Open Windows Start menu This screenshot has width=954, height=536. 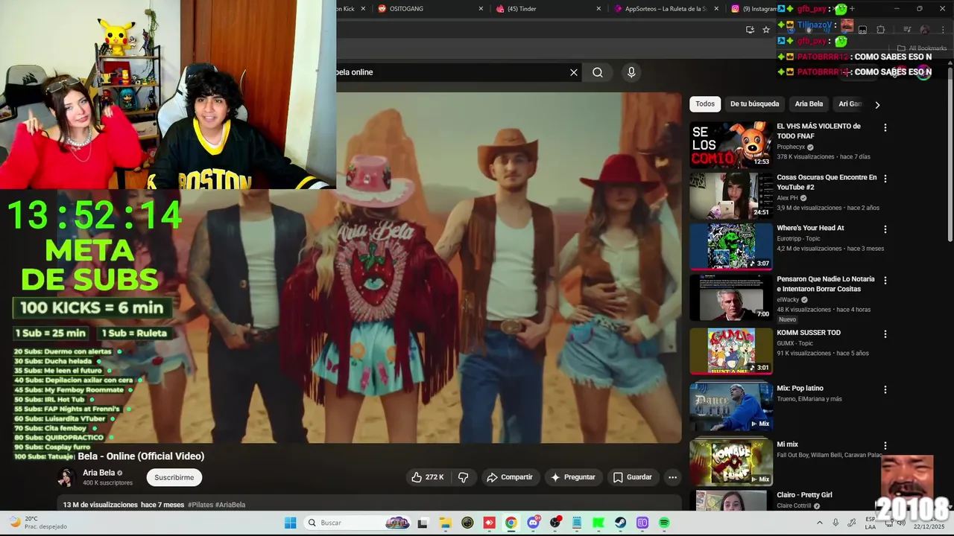click(x=290, y=523)
